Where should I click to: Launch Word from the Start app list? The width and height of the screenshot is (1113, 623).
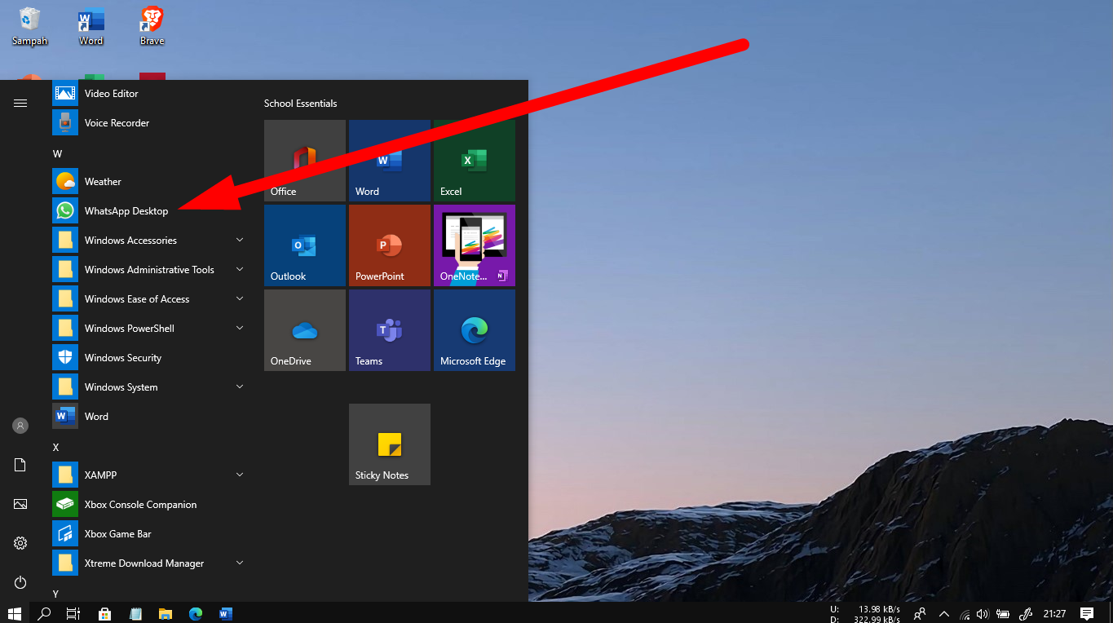point(147,417)
